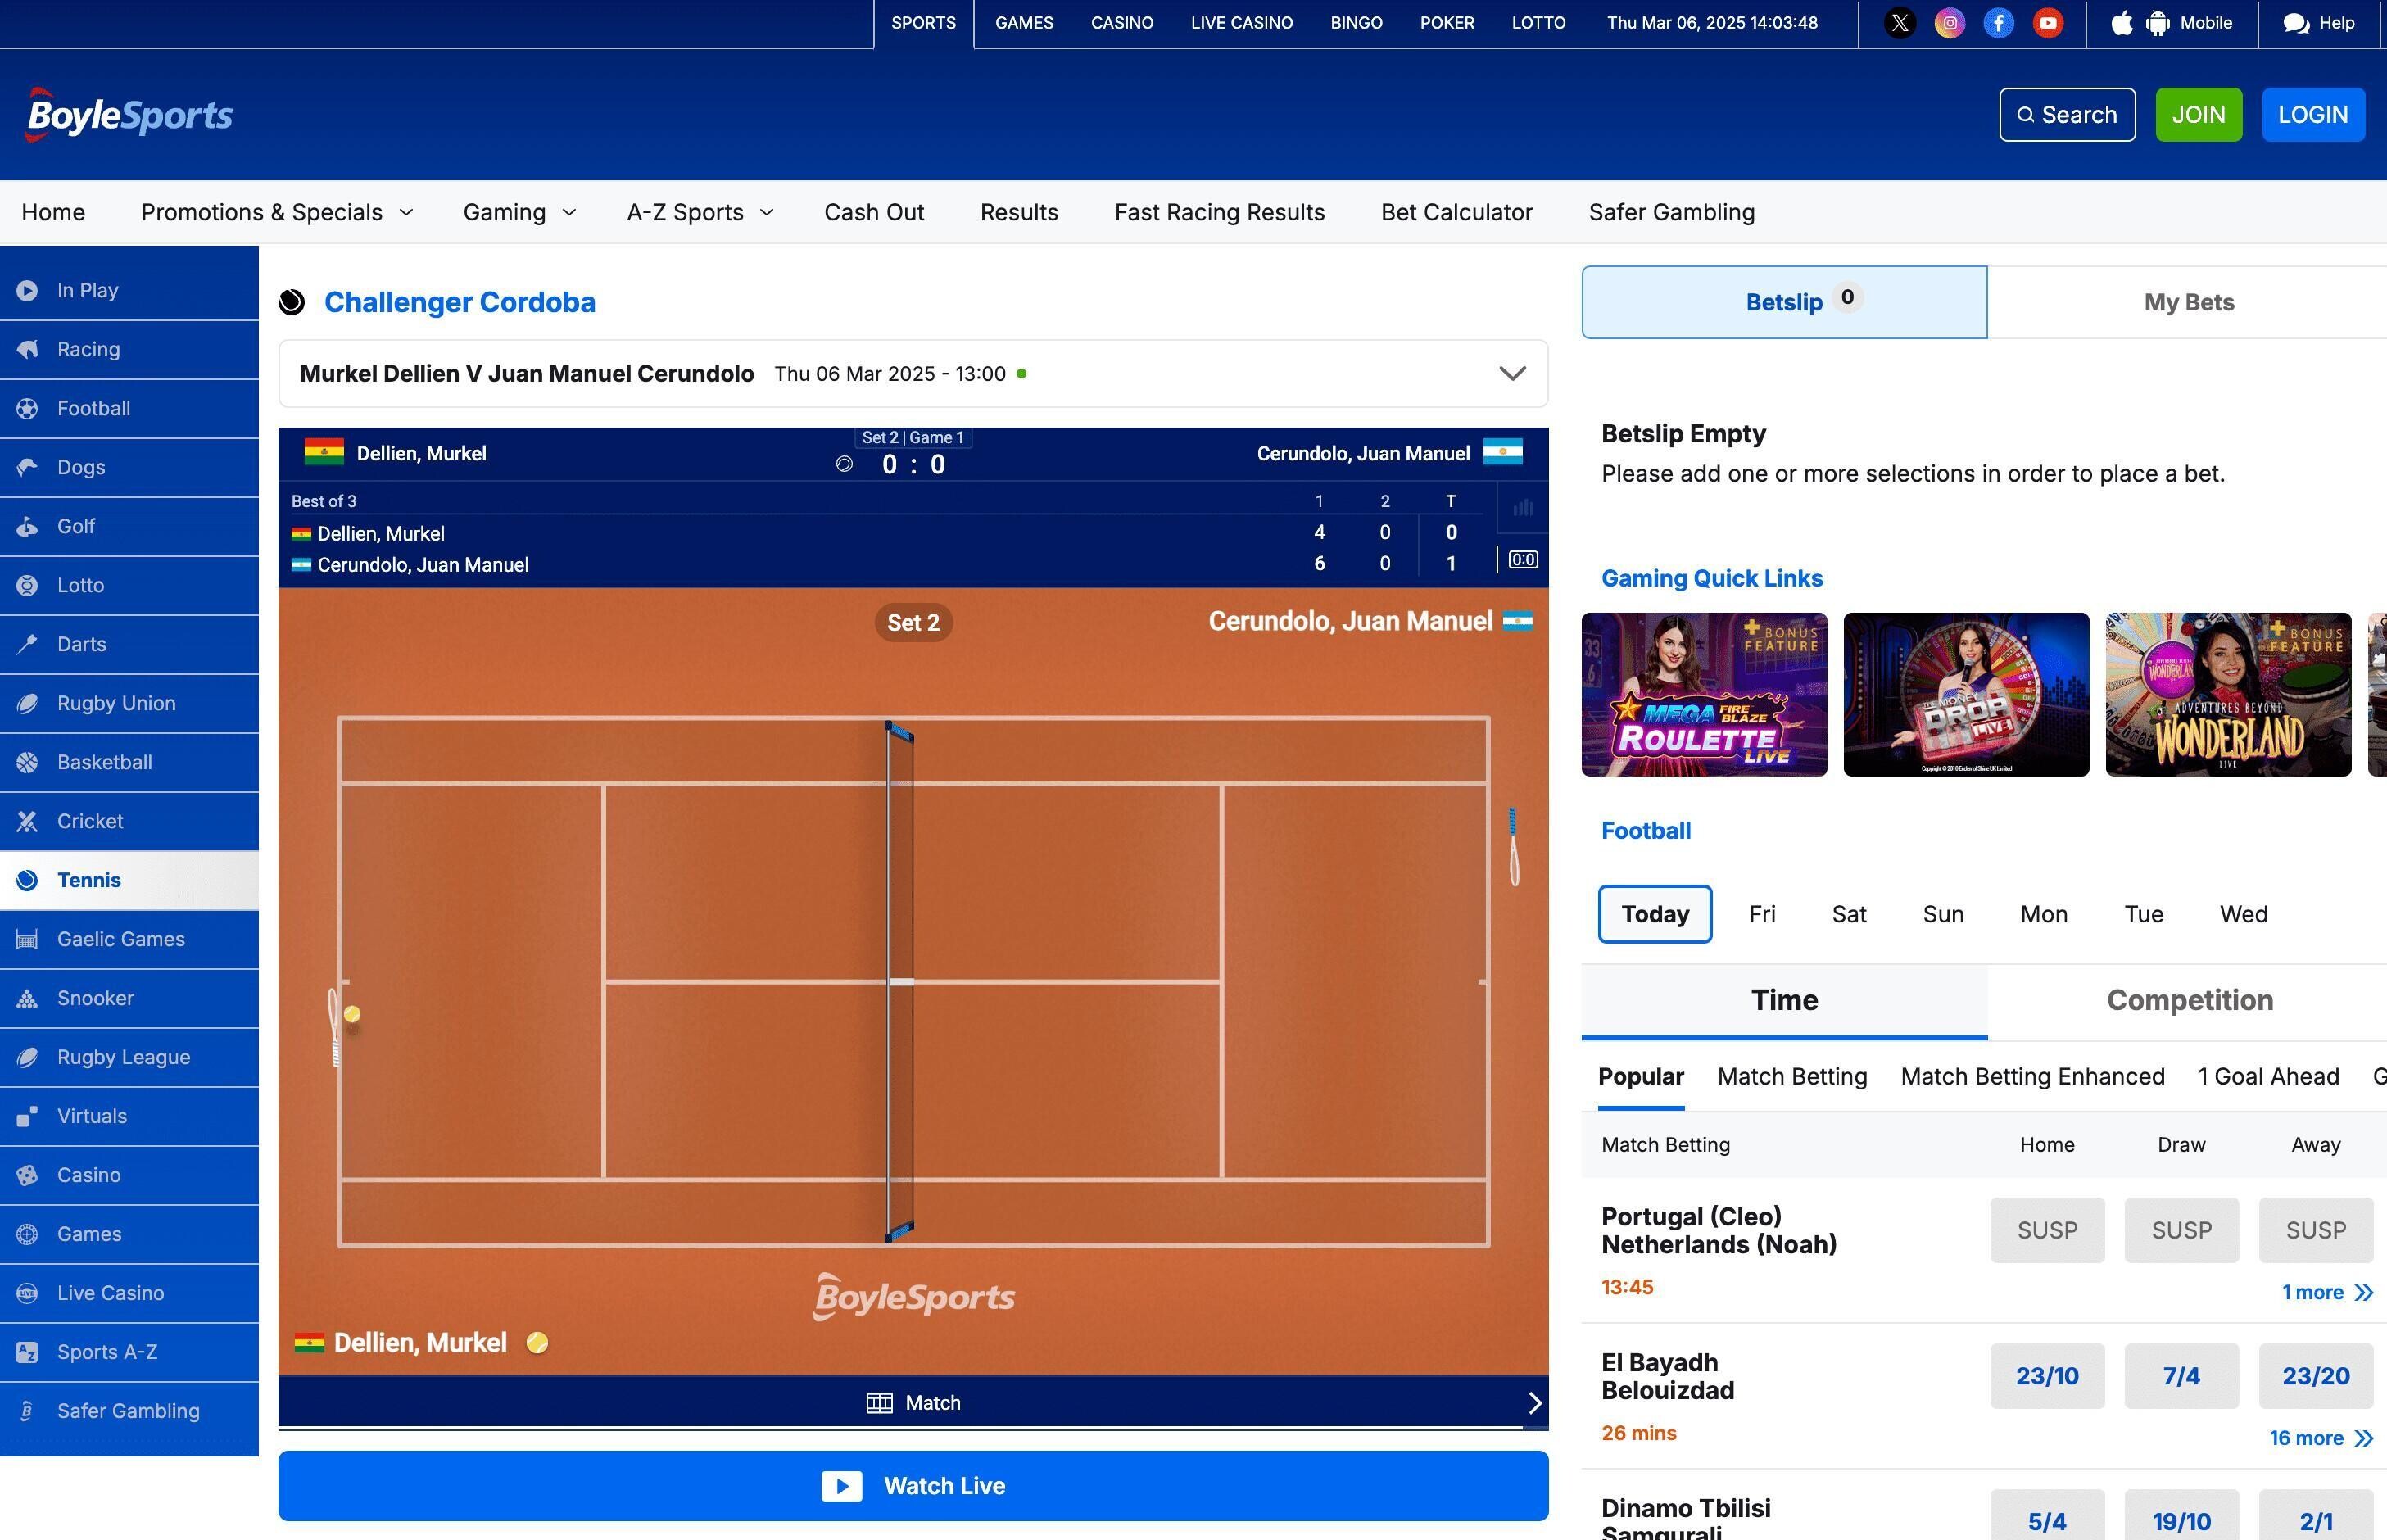Expand the A-Z Sports dropdown
This screenshot has height=1540, width=2387.
700,212
